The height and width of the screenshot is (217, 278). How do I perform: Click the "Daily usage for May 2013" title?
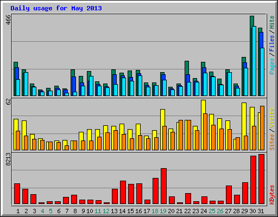click(x=56, y=8)
